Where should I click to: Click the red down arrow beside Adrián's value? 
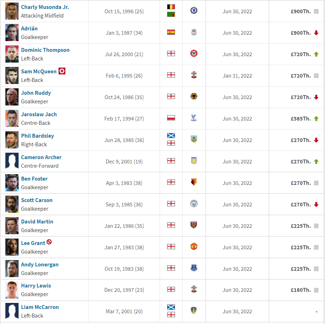tap(316, 33)
